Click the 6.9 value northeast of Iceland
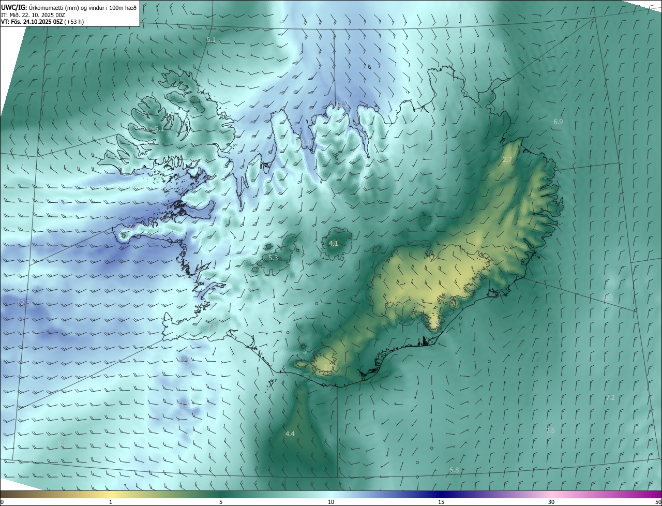The width and height of the screenshot is (662, 506). pyautogui.click(x=558, y=122)
